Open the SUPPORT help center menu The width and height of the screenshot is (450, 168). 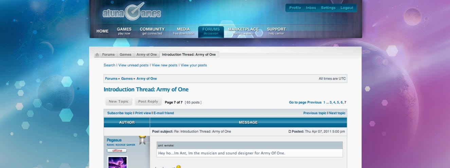pos(276,31)
